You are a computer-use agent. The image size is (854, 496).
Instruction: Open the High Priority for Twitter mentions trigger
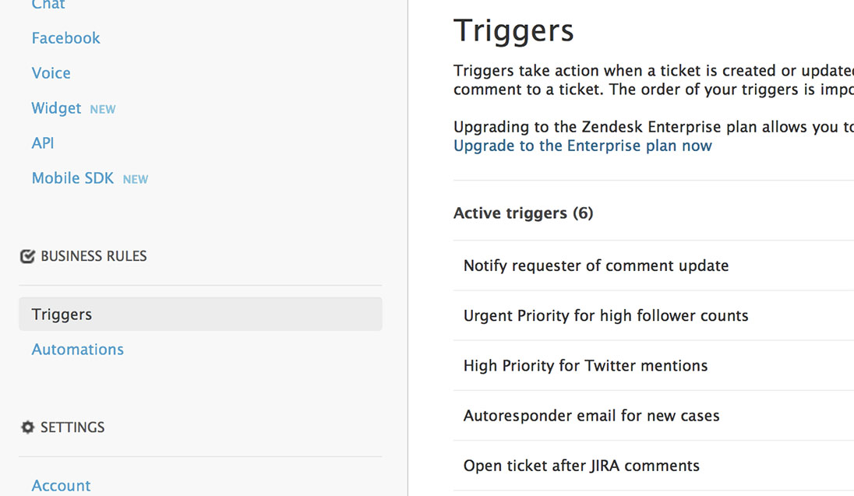[587, 365]
